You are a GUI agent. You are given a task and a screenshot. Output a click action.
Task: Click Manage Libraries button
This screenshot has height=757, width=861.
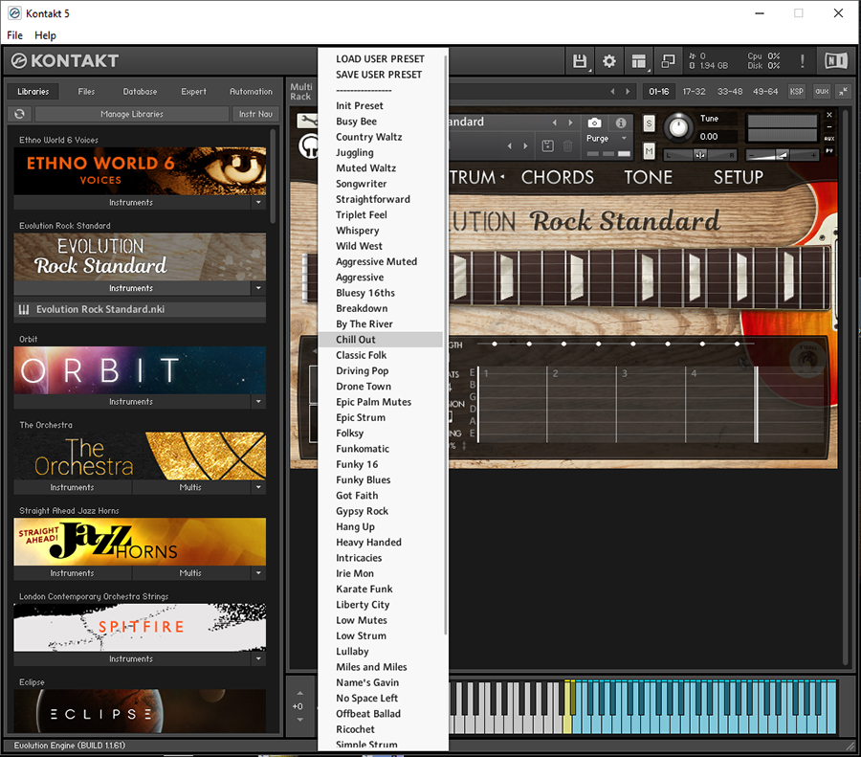pos(132,114)
